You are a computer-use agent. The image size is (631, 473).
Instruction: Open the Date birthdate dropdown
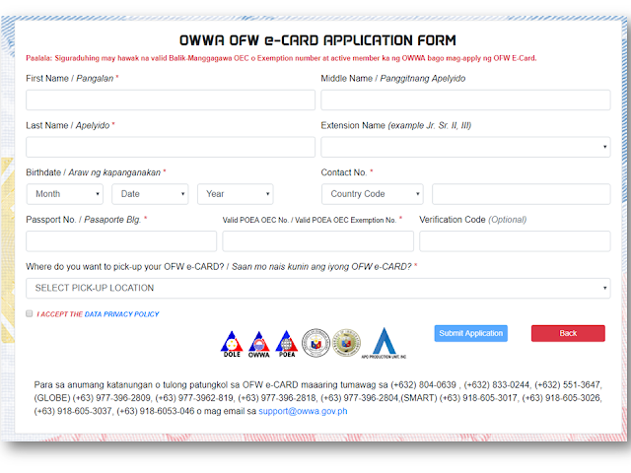click(x=150, y=194)
